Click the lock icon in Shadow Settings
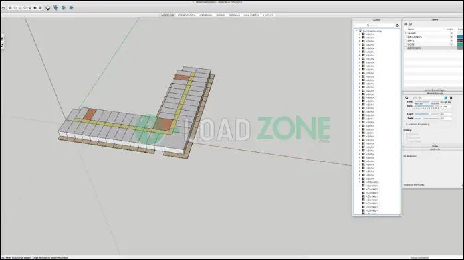The width and height of the screenshot is (464, 260). coord(451,98)
